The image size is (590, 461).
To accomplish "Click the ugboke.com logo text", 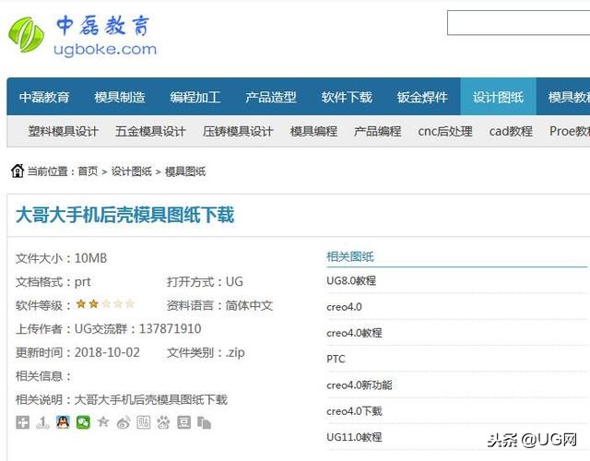I will coord(105,50).
